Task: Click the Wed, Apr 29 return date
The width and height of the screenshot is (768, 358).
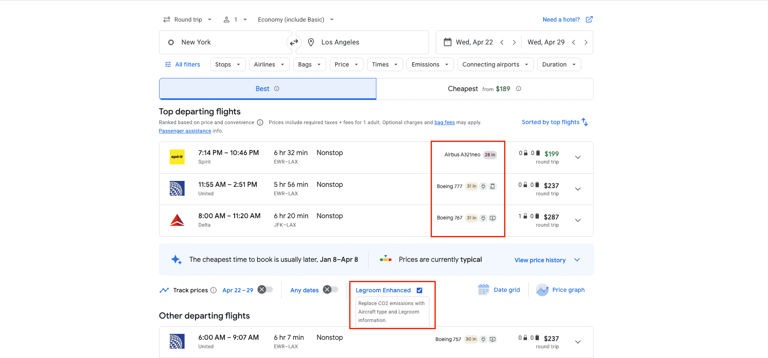Action: coord(546,42)
